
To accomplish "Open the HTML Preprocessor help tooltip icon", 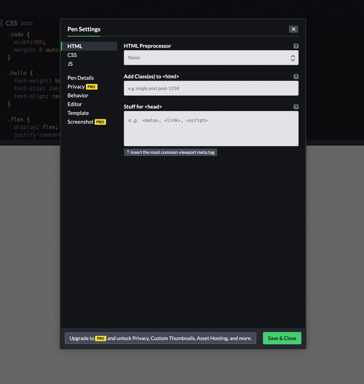I will point(296,46).
